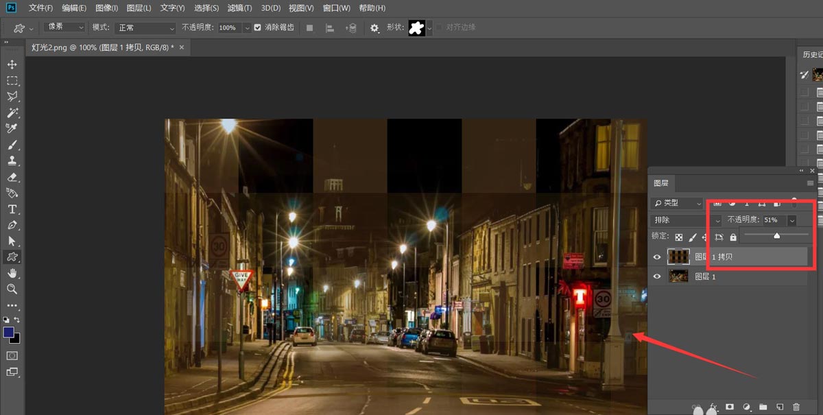Toggle Quick Mask mode
This screenshot has width=823, height=415.
[12, 355]
